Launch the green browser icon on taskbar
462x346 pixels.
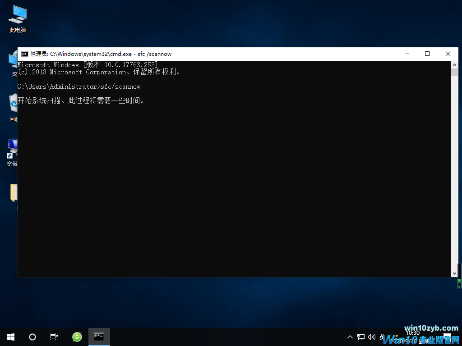pyautogui.click(x=77, y=337)
